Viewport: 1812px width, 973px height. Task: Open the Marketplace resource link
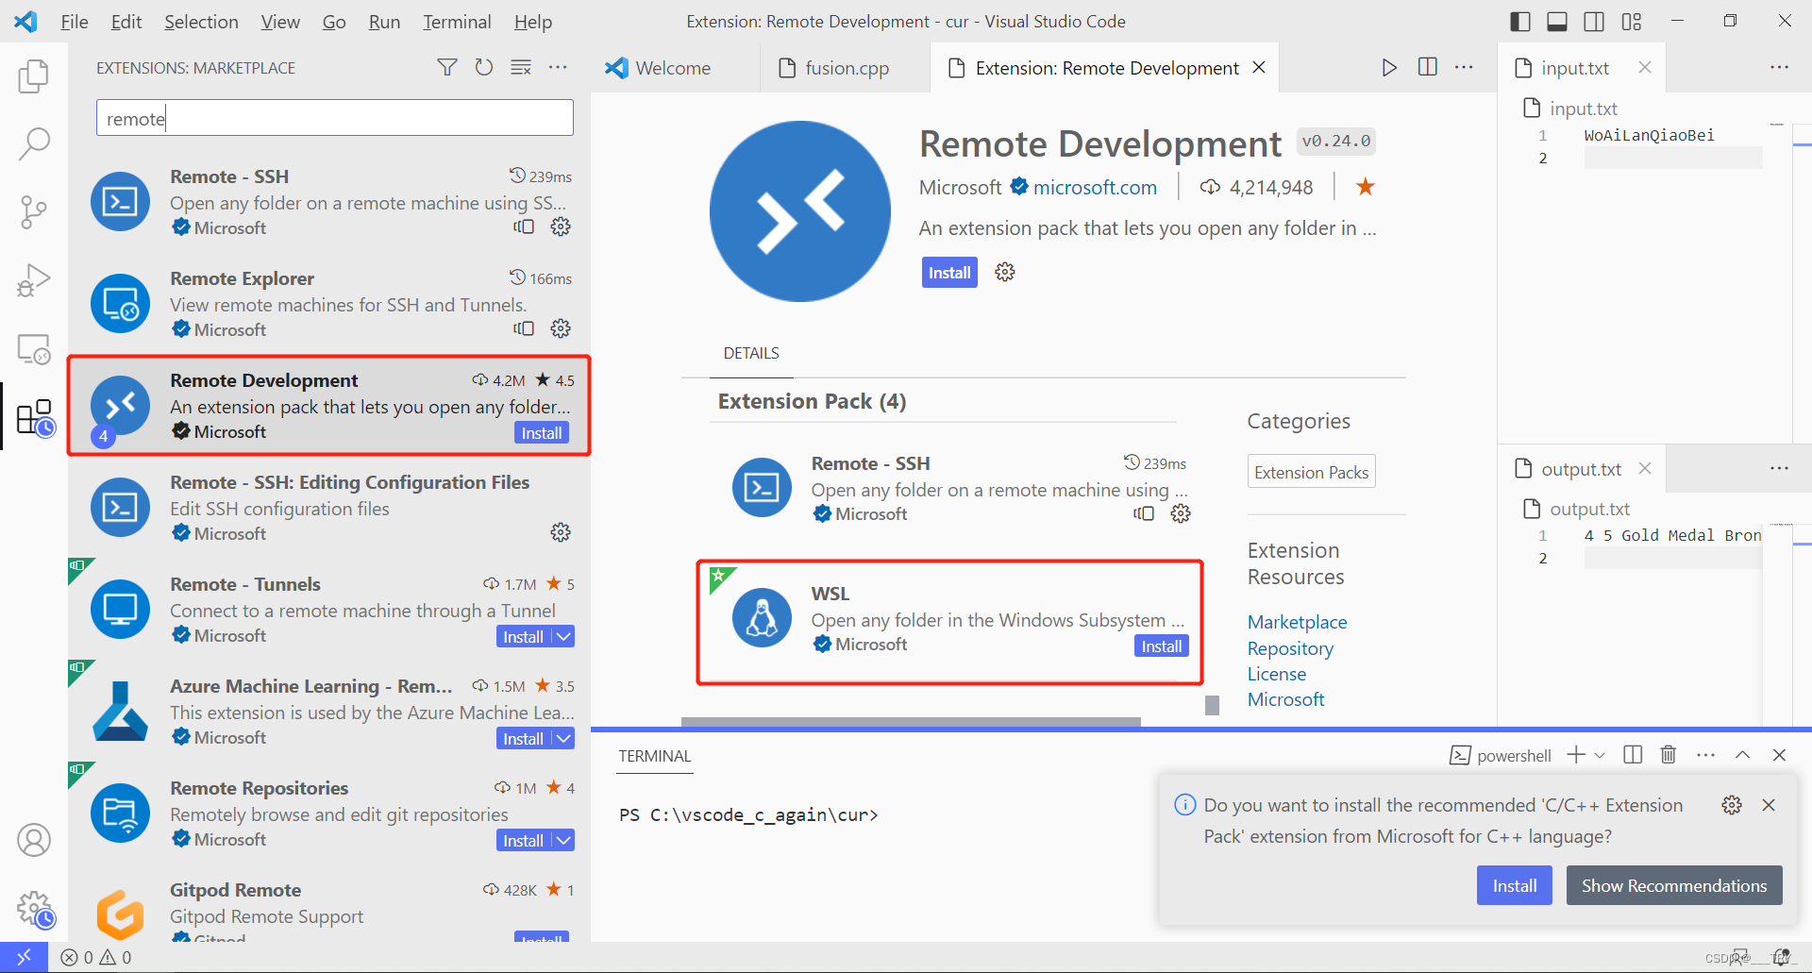tap(1297, 622)
